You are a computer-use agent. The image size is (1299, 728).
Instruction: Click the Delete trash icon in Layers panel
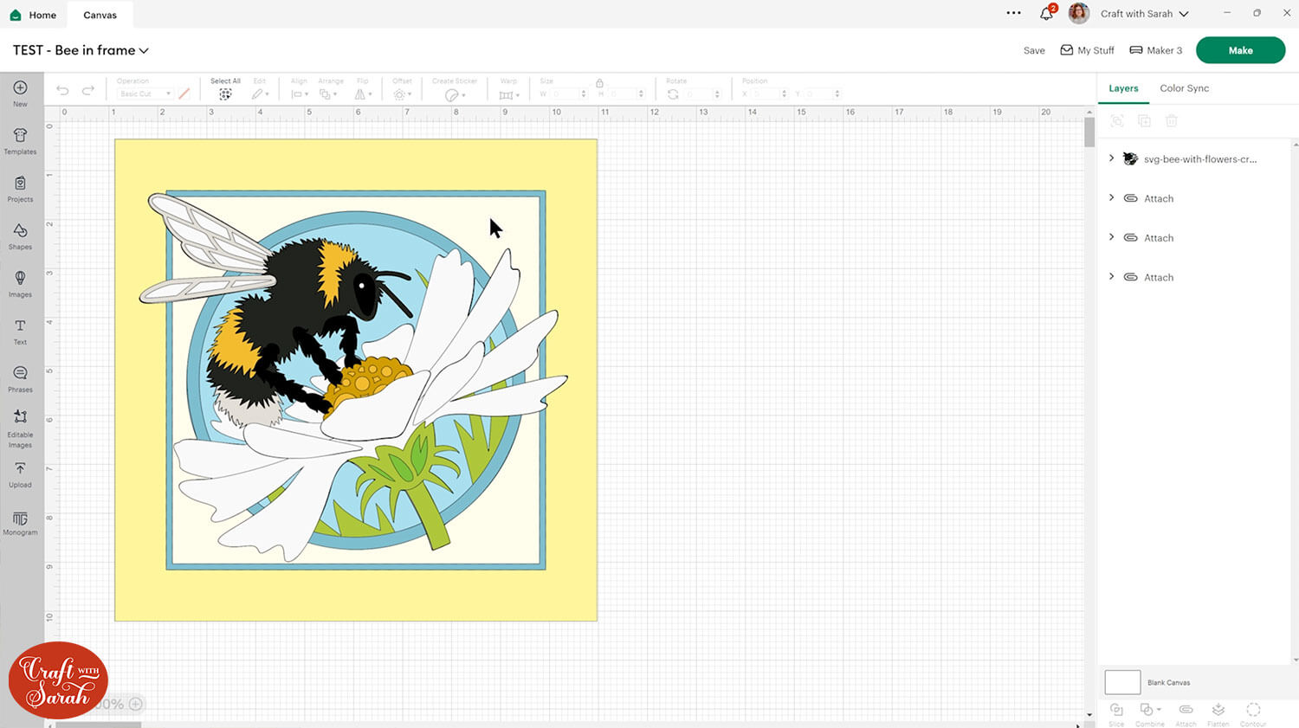click(1171, 121)
